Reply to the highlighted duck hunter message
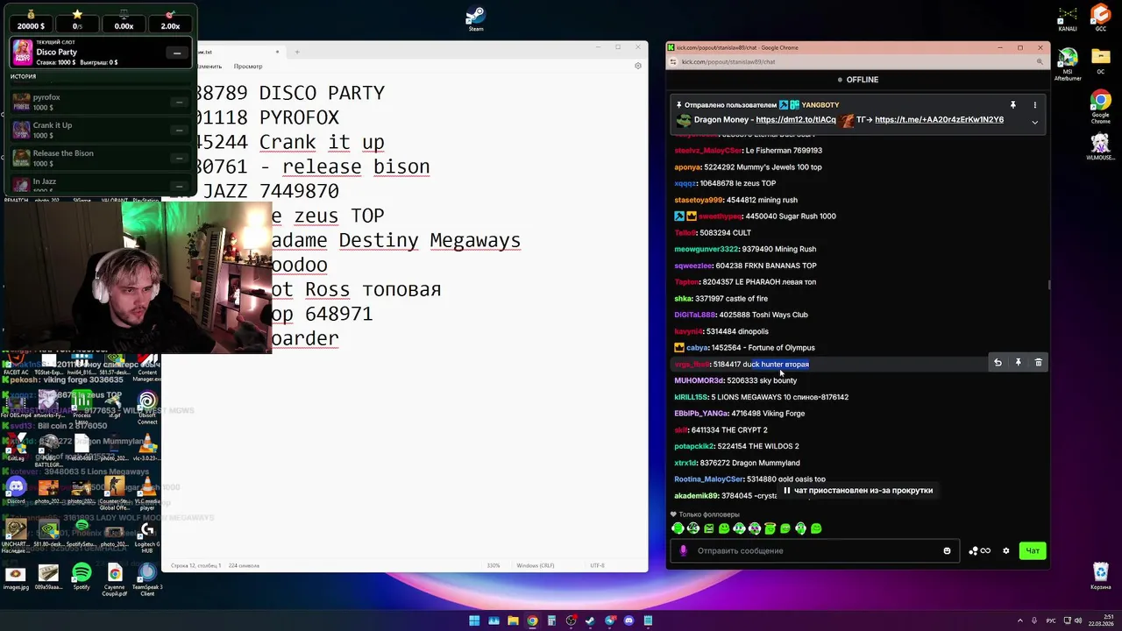 [998, 363]
